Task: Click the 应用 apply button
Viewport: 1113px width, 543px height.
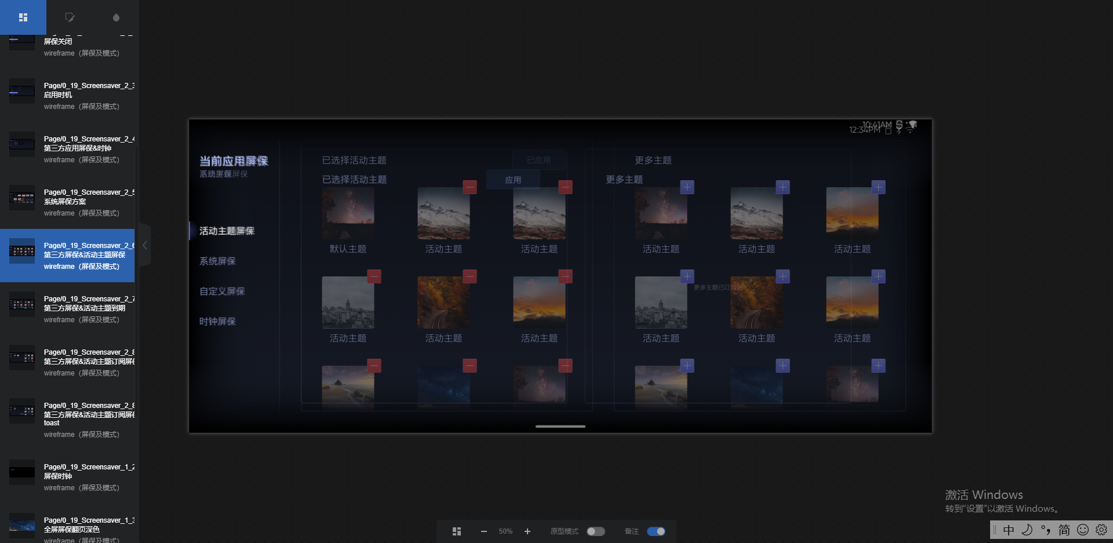Action: 513,180
